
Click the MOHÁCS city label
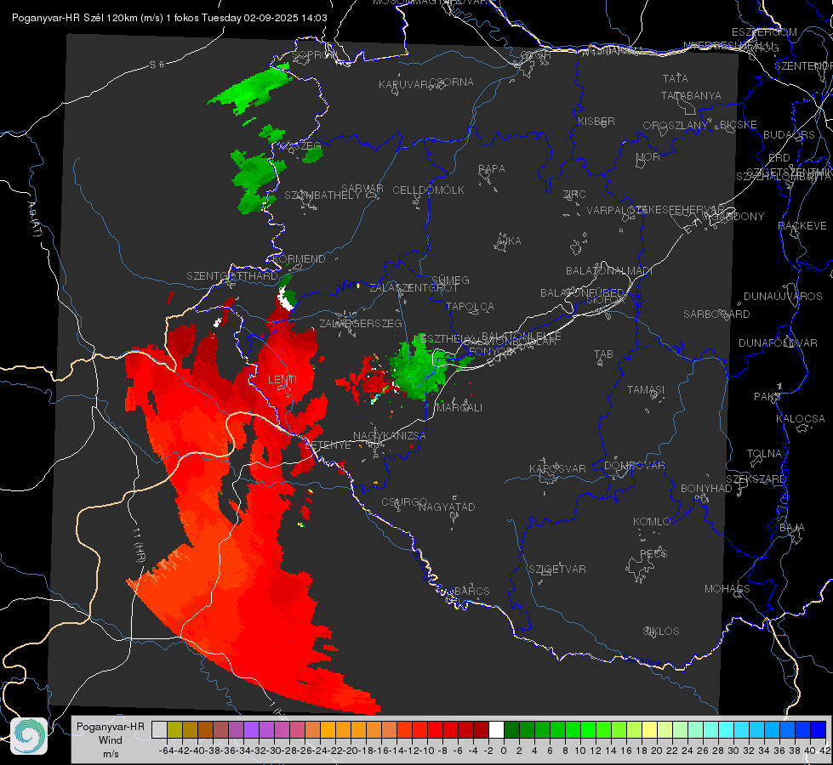pos(727,589)
